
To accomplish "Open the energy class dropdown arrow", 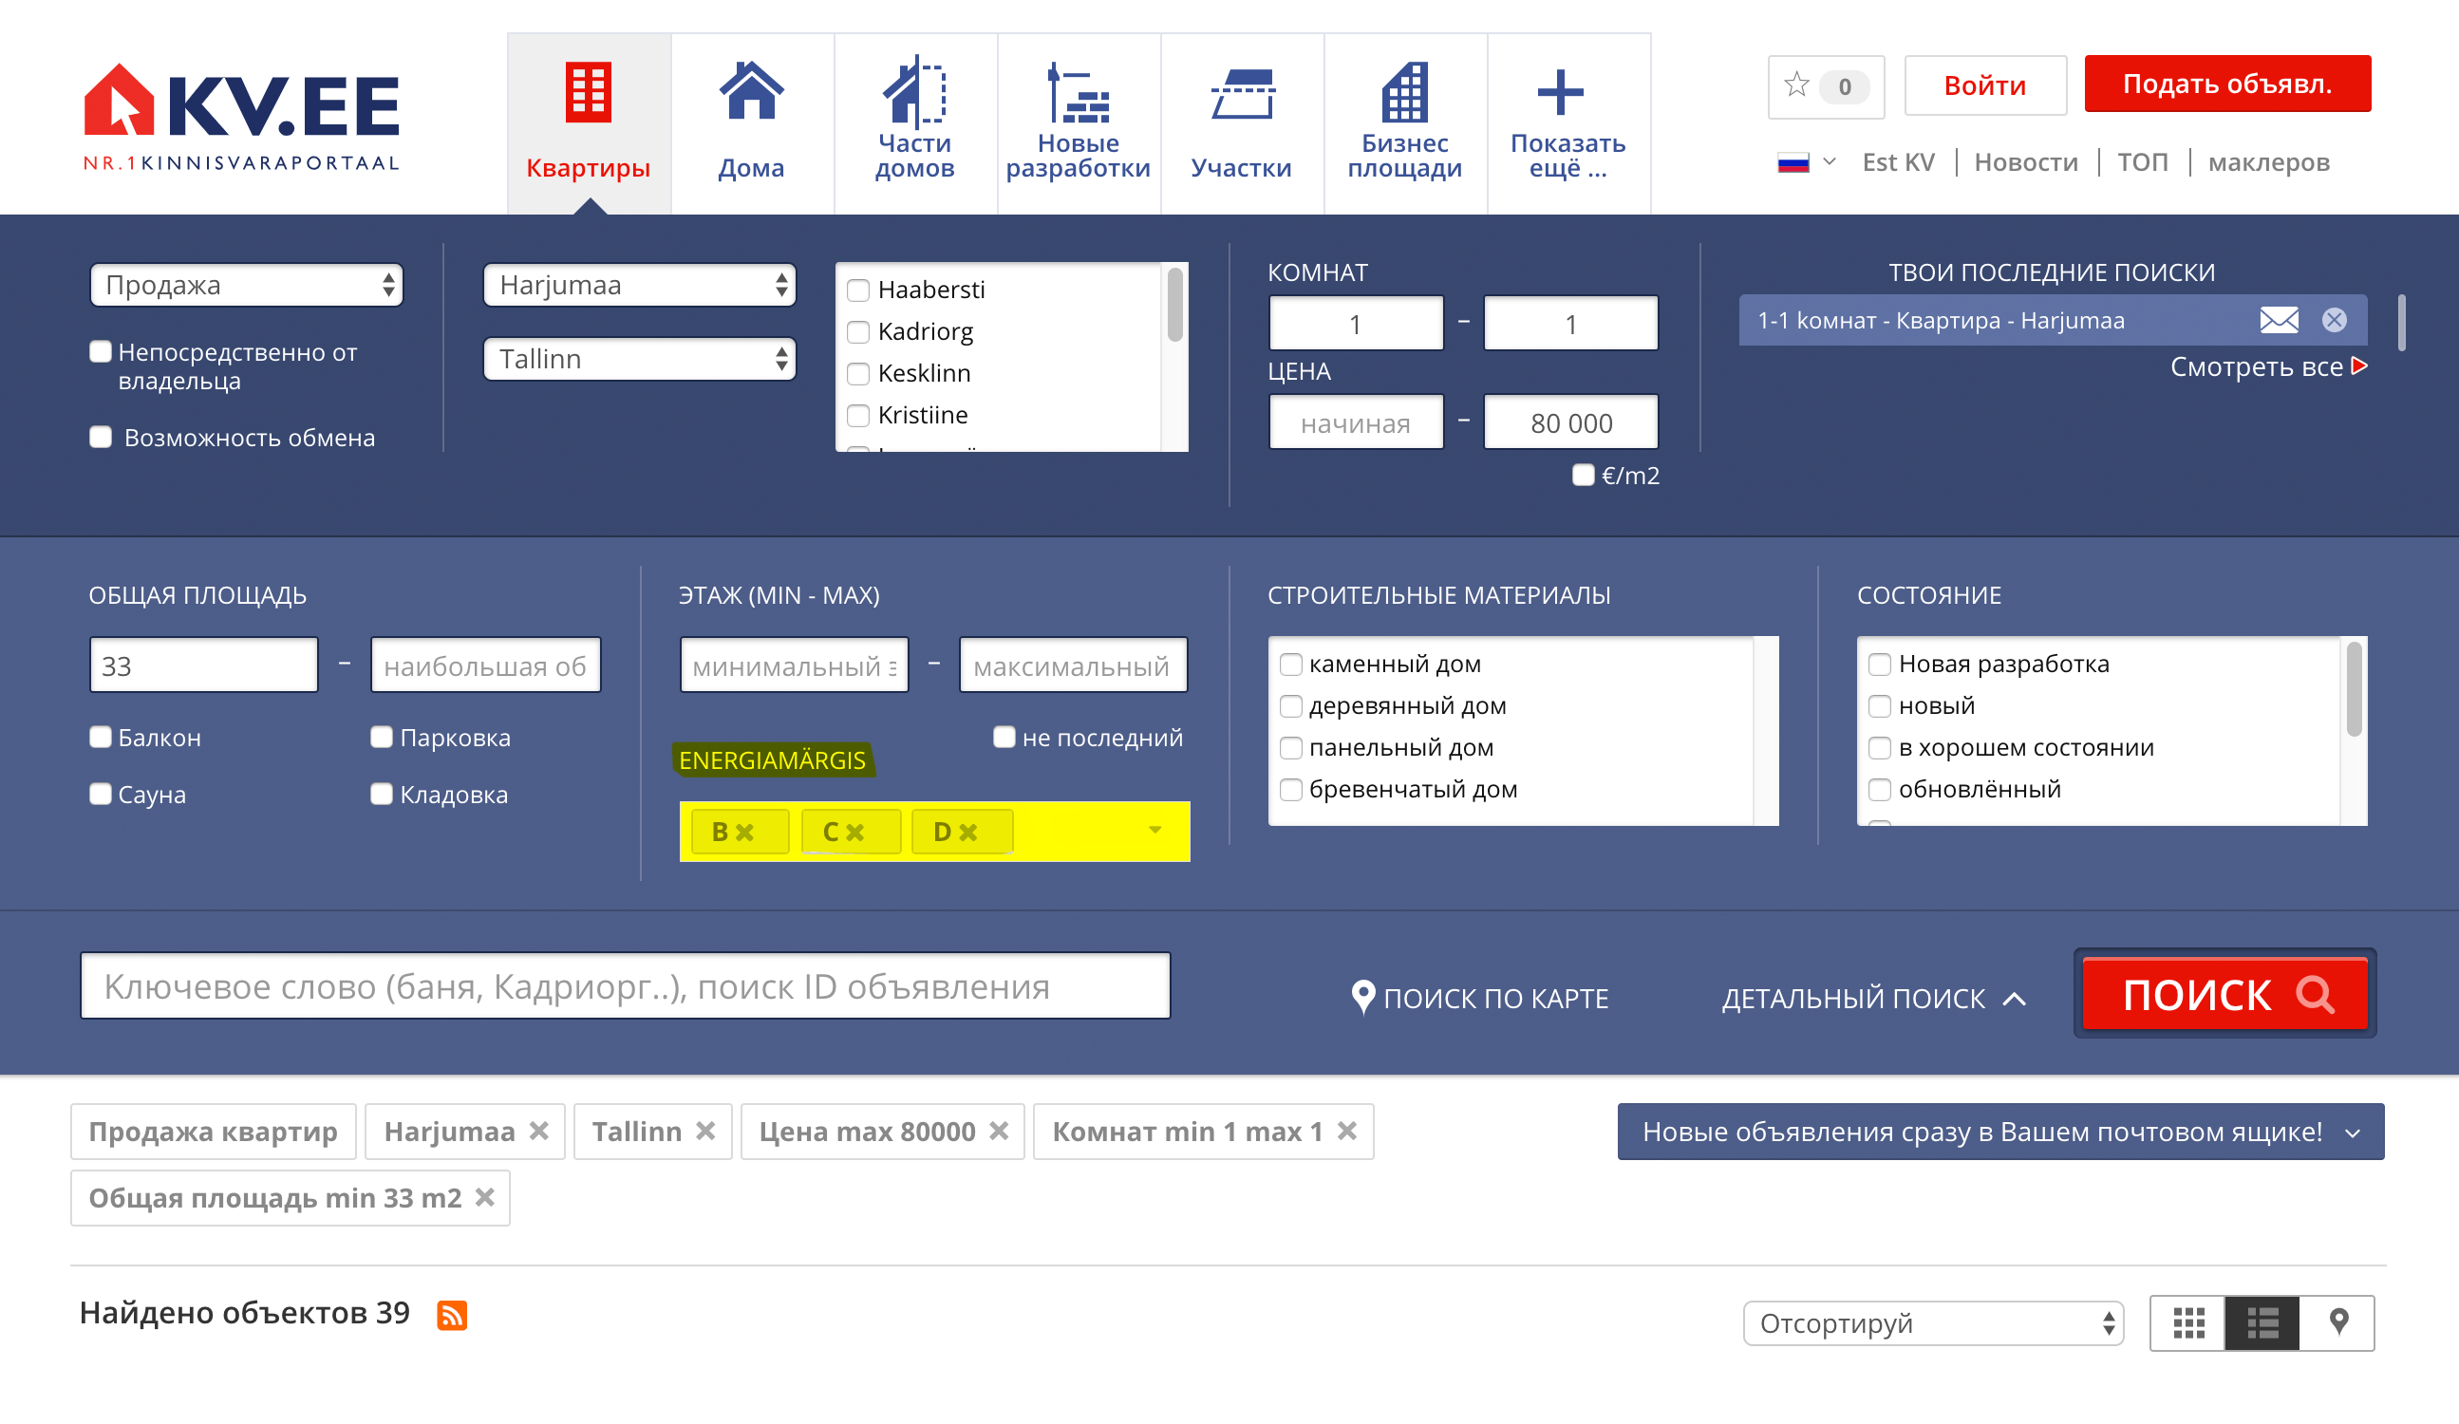I will point(1155,831).
